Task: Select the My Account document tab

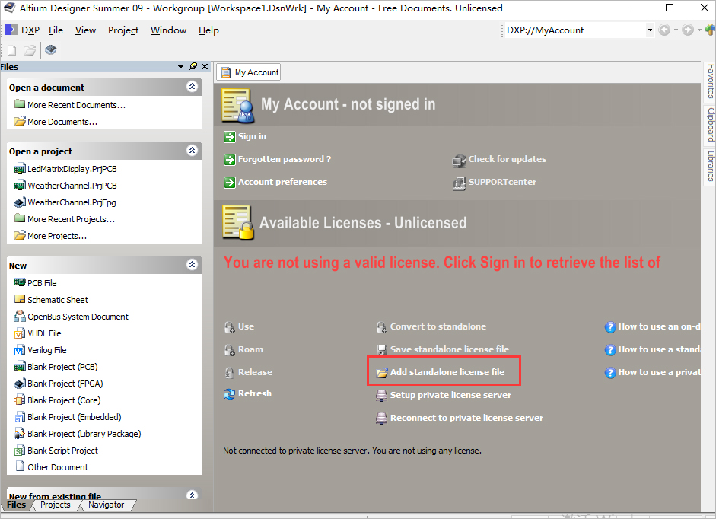Action: point(250,72)
